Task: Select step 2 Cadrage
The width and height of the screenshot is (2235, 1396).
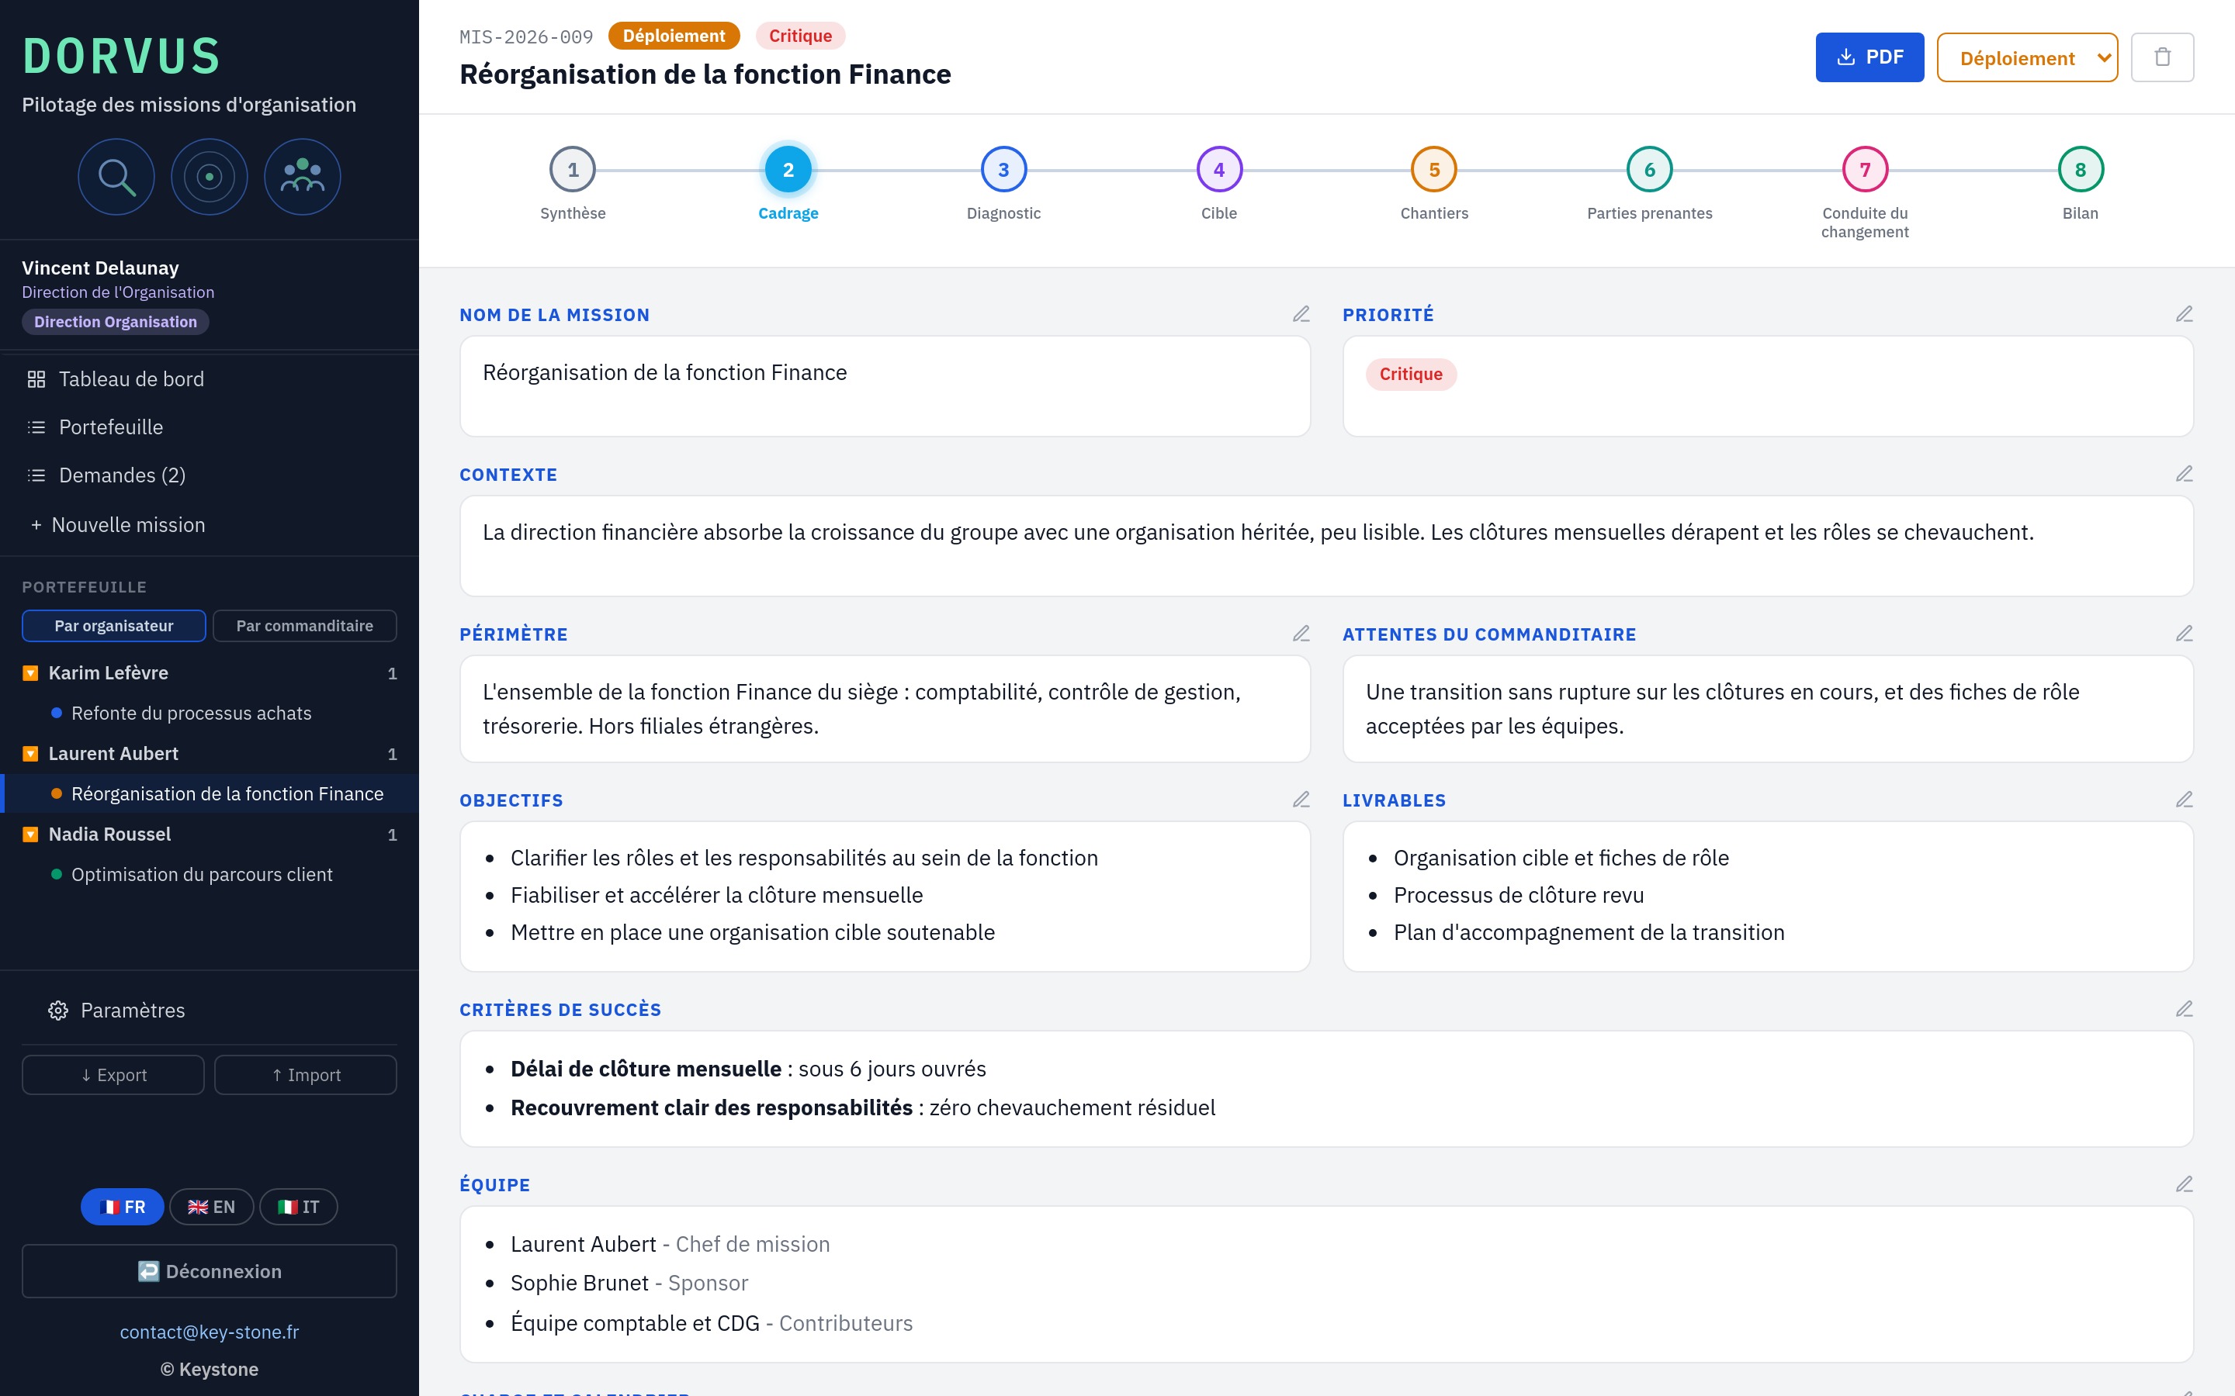Action: click(x=788, y=170)
